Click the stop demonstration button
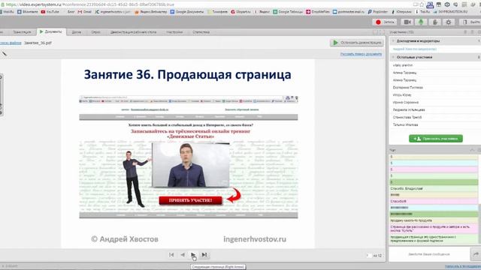Screen dimensions: 481x270 pyautogui.click(x=357, y=43)
